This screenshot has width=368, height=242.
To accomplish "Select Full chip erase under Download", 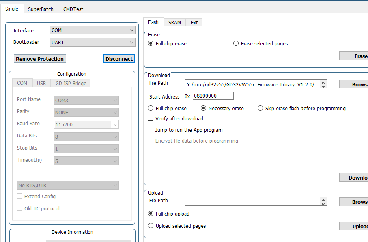I will pos(151,108).
